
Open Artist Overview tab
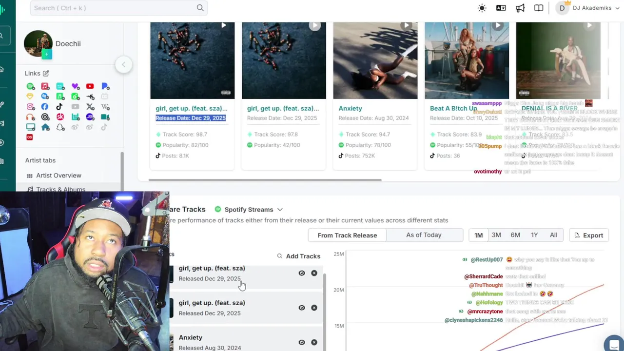(58, 175)
